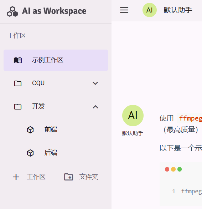Click the add-folder icon beside 文件夹

pyautogui.click(x=68, y=177)
